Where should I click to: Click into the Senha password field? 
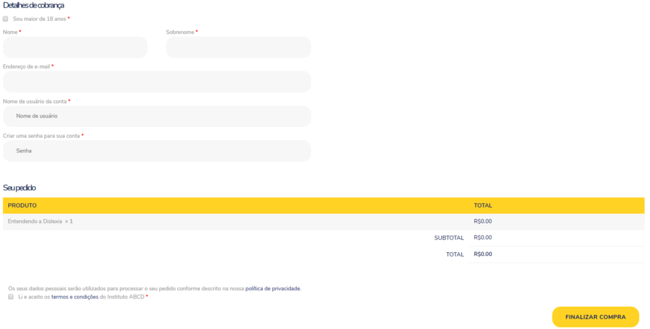pos(157,151)
